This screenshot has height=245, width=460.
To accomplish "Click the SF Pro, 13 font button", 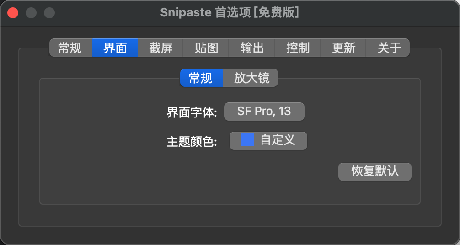I will (x=264, y=112).
